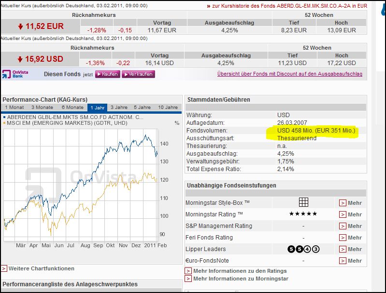
Task: Click the Morningstar Style-Box grid icon
Action: point(303,202)
